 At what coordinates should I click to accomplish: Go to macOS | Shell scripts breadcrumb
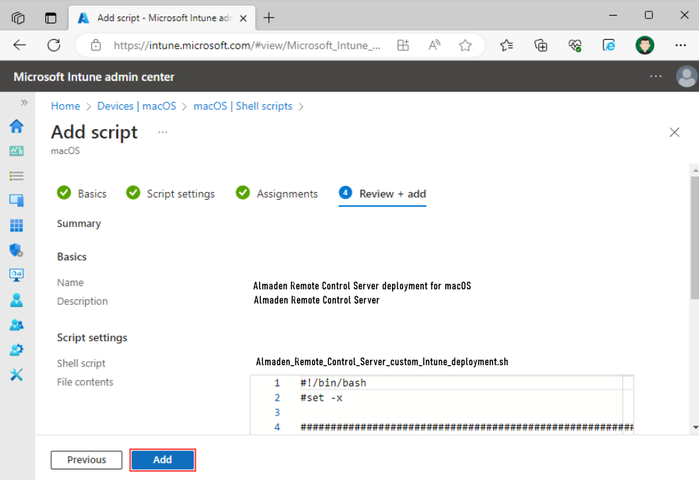click(x=243, y=106)
